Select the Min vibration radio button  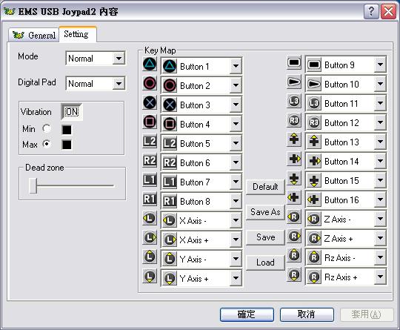(x=47, y=128)
